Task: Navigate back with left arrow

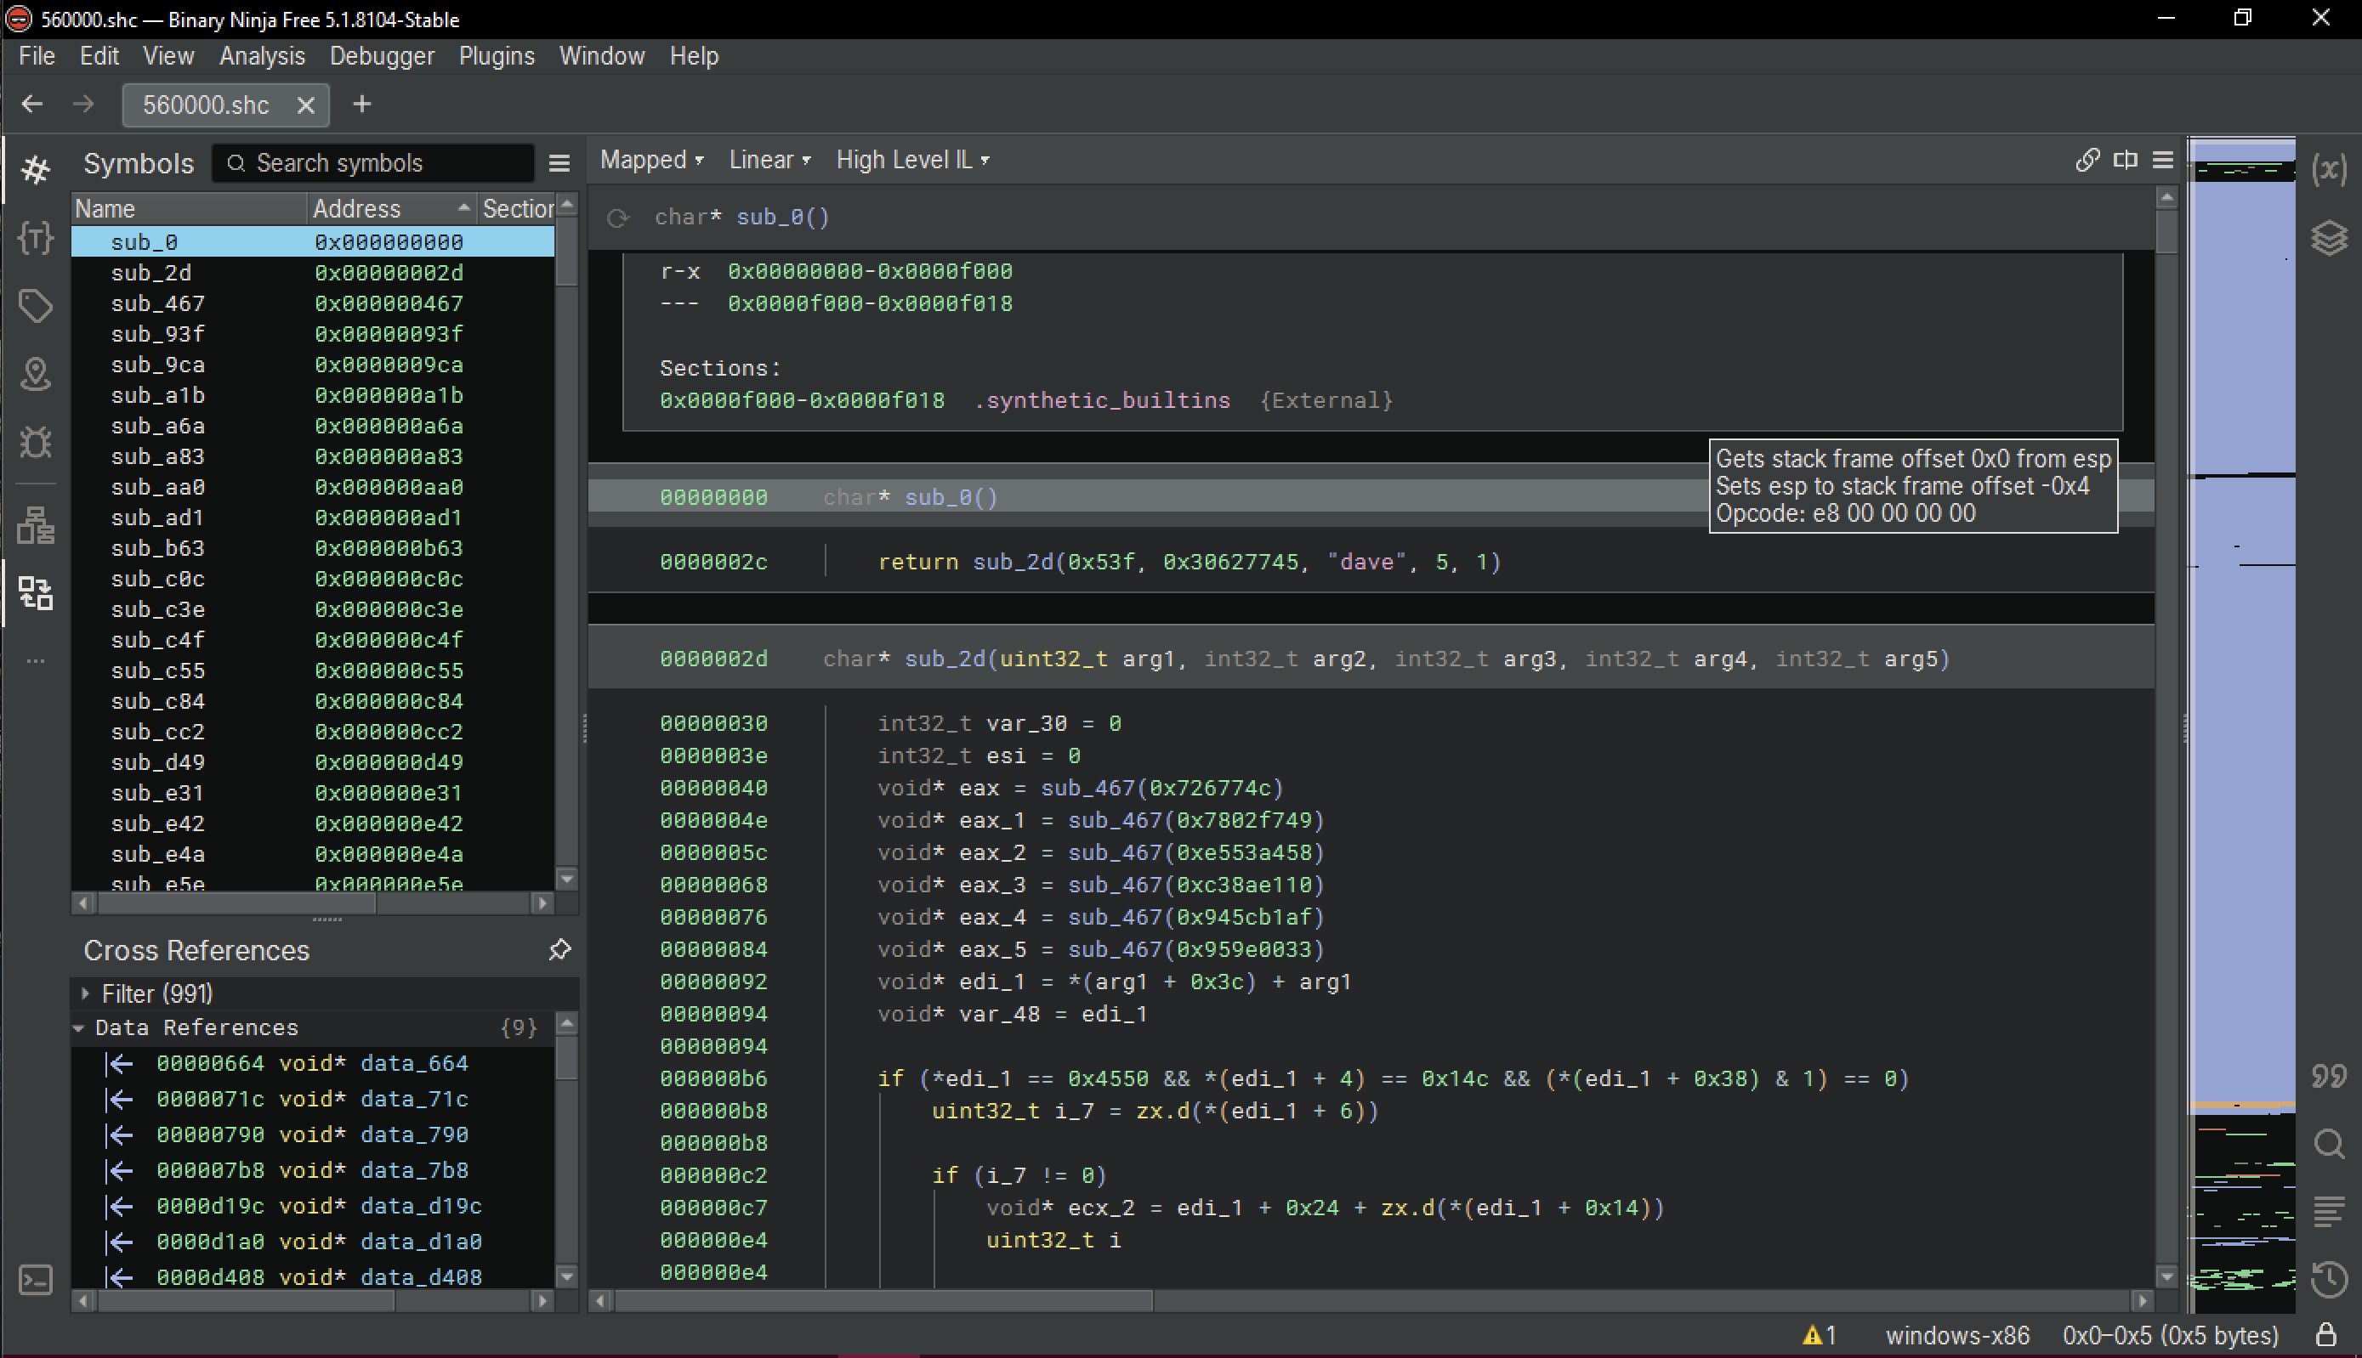Action: tap(32, 104)
